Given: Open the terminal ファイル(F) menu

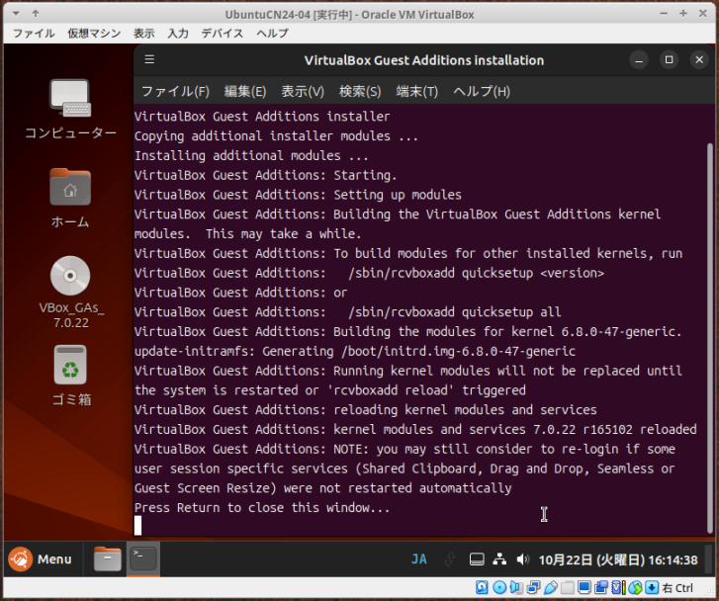Looking at the screenshot, I should (x=175, y=91).
